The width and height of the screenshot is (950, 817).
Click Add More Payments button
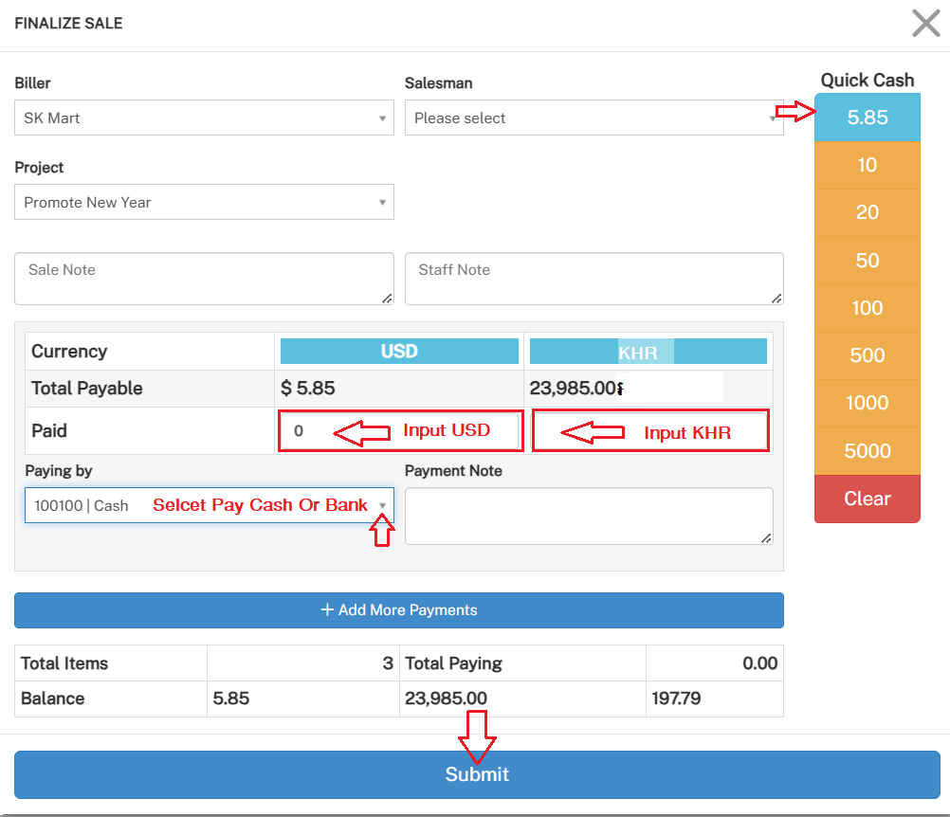pos(398,610)
